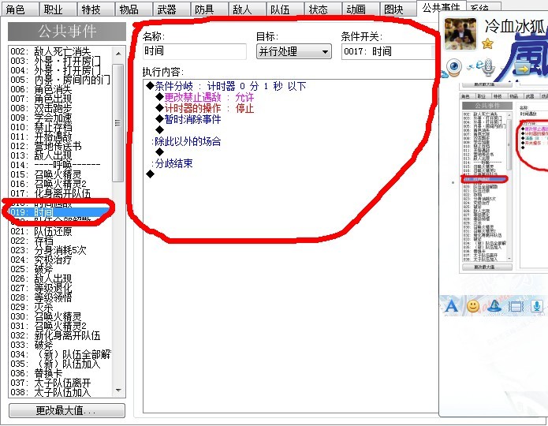Open the 物品 tab
Viewport: 548px width, 426px height.
[133, 9]
